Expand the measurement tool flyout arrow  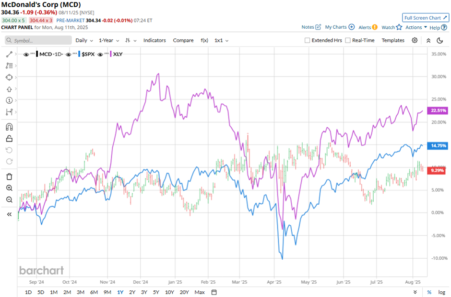coord(15,112)
